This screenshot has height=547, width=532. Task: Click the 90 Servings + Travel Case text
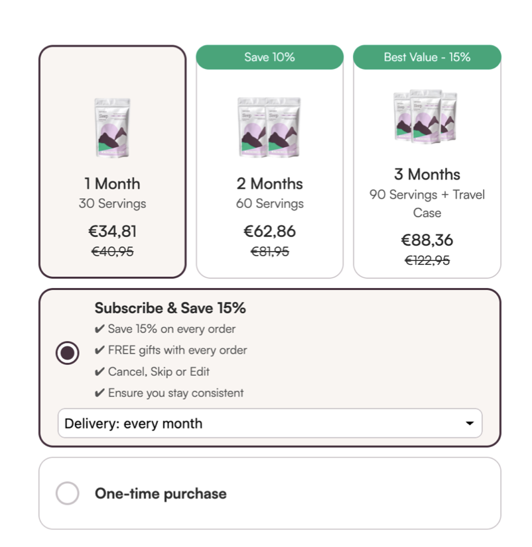coord(427,203)
